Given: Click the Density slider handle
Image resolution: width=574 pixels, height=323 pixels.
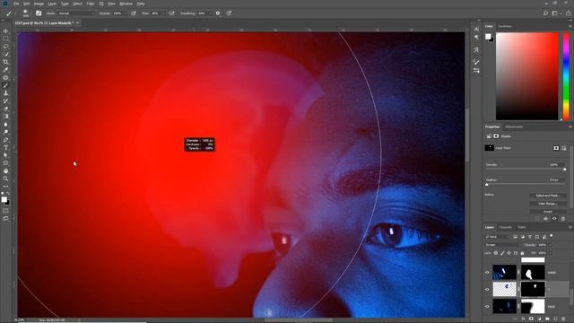Looking at the screenshot, I should point(564,170).
